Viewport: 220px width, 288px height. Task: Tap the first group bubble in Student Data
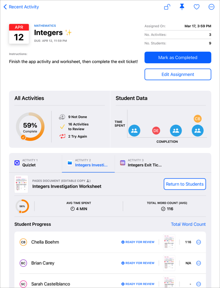(x=134, y=130)
